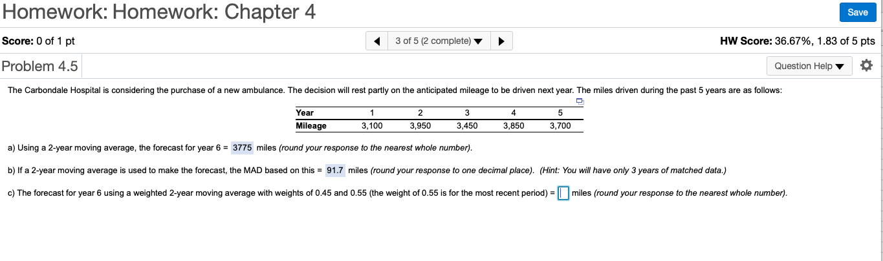The image size is (883, 261).
Task: Click the 3,100 mileage cell
Action: pos(372,126)
